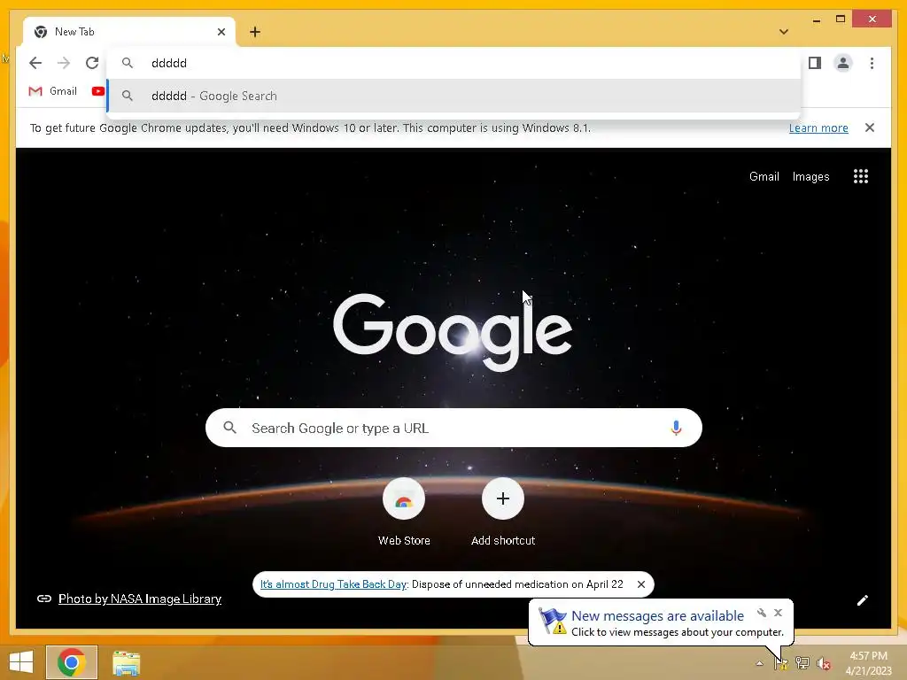Start voice search with microphone icon
The image size is (907, 680).
point(676,428)
